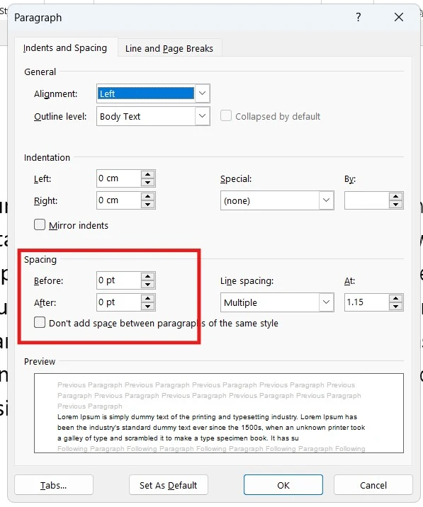Screen dimensions: 423x507
Task: Click the At value field showing 1.15
Action: tap(367, 302)
